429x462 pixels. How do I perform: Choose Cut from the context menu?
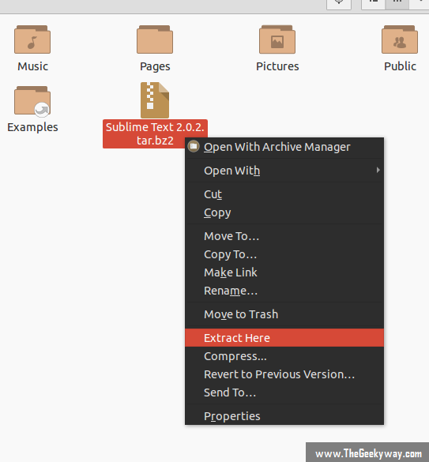pyautogui.click(x=284, y=194)
